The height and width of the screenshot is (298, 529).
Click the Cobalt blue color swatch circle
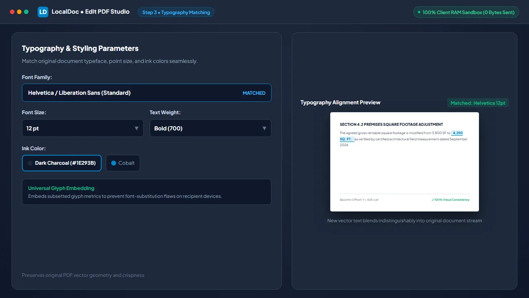(114, 163)
